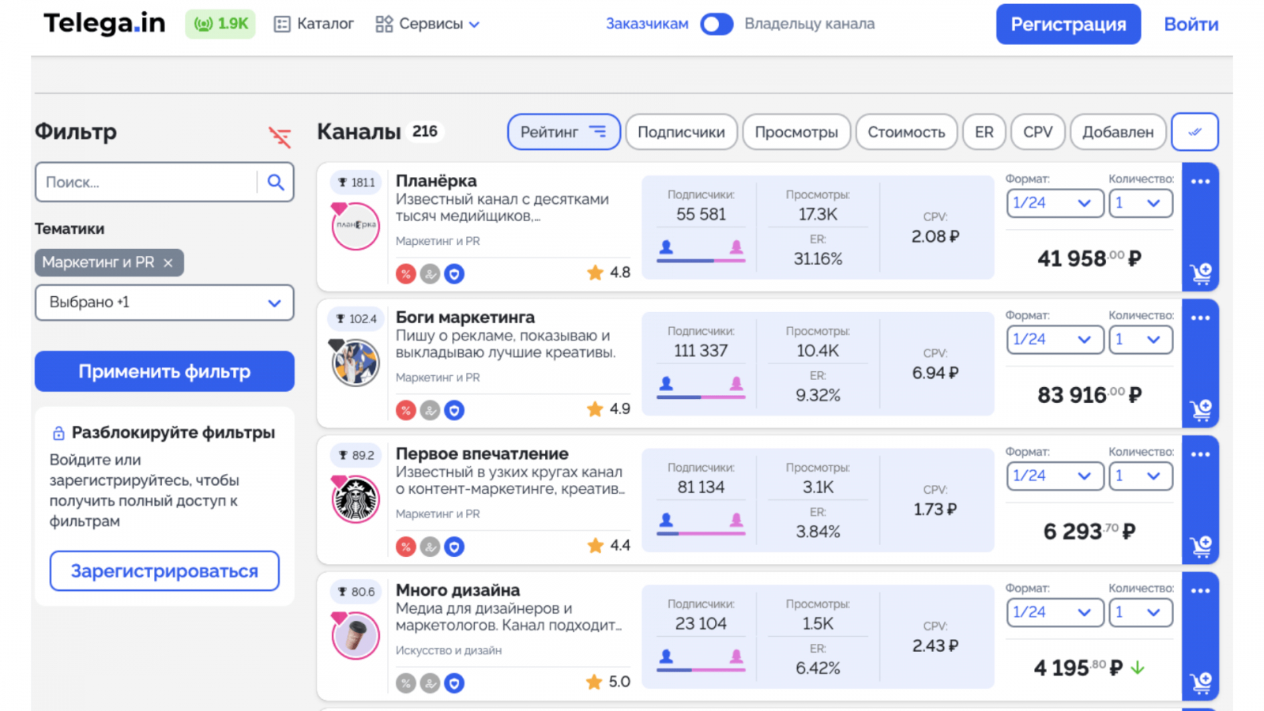
Task: Click the Регистрация button
Action: (x=1068, y=24)
